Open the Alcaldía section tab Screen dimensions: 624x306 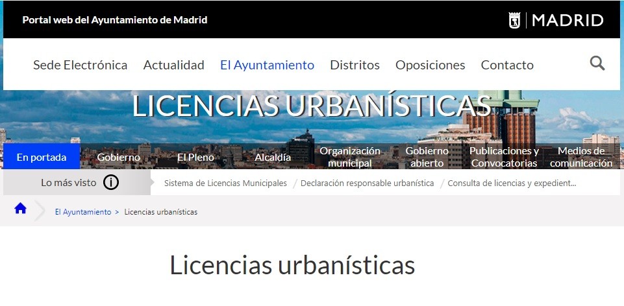(x=273, y=157)
